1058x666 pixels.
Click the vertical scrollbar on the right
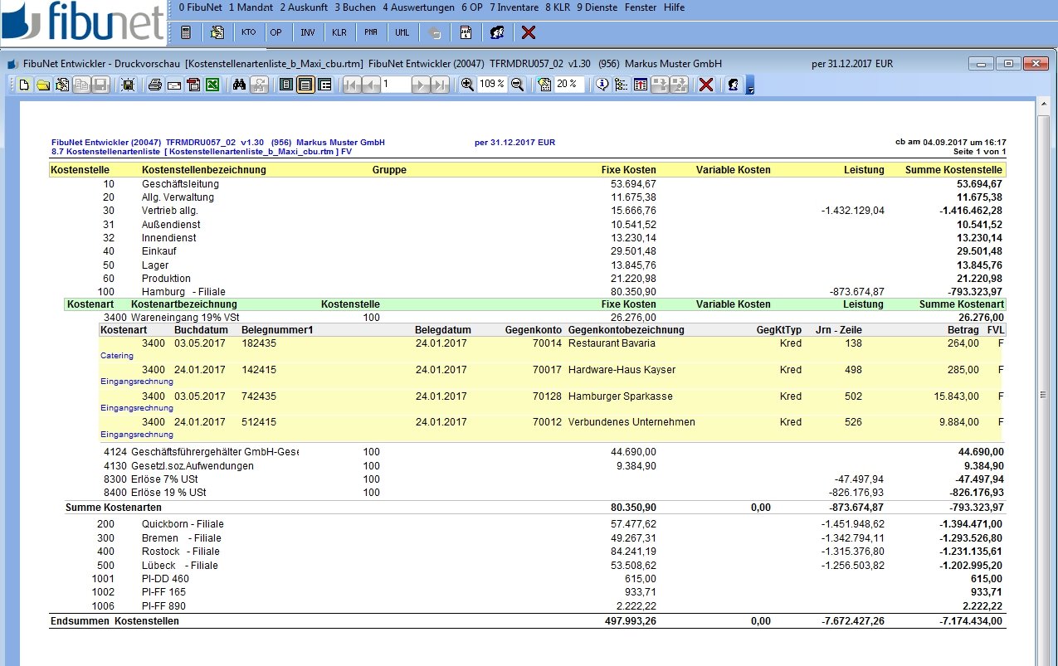1043,373
